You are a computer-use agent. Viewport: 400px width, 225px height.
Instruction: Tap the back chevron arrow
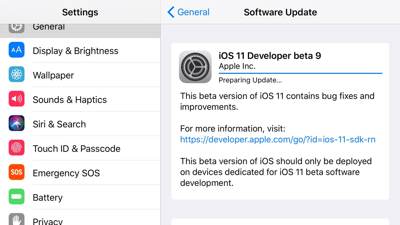point(171,12)
